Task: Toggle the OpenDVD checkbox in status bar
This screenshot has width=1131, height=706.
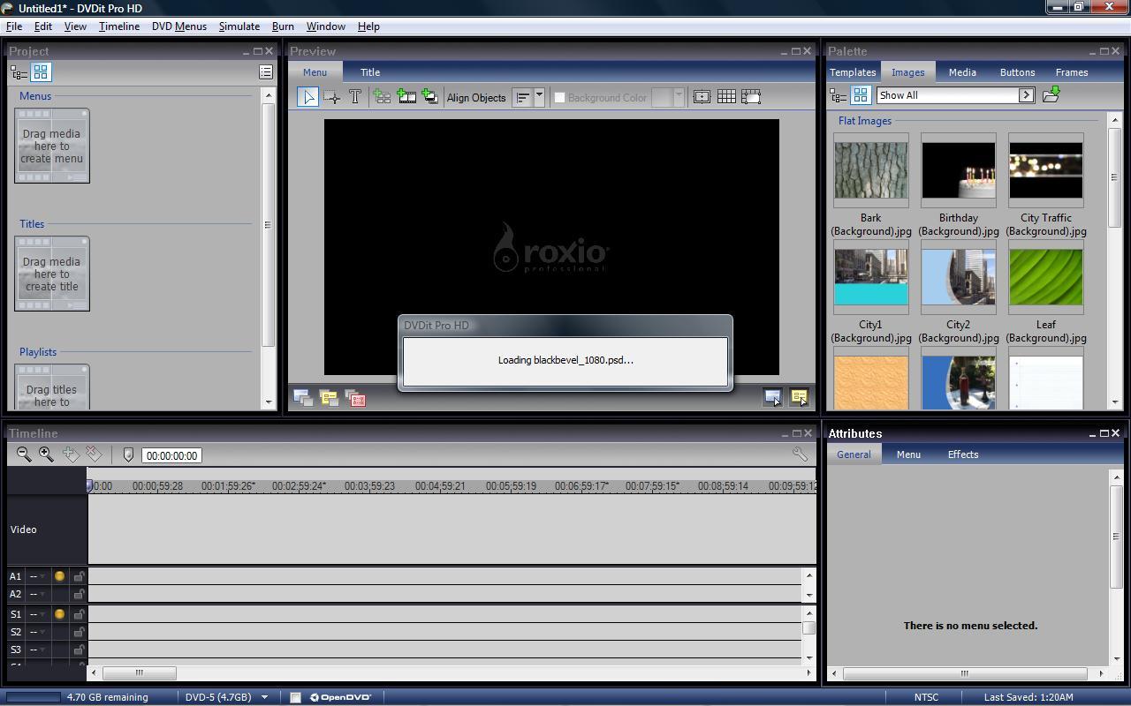Action: click(295, 697)
